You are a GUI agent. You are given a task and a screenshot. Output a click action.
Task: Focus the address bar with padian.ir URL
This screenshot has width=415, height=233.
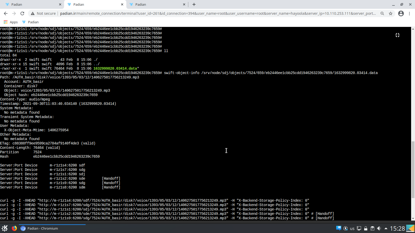(x=218, y=13)
